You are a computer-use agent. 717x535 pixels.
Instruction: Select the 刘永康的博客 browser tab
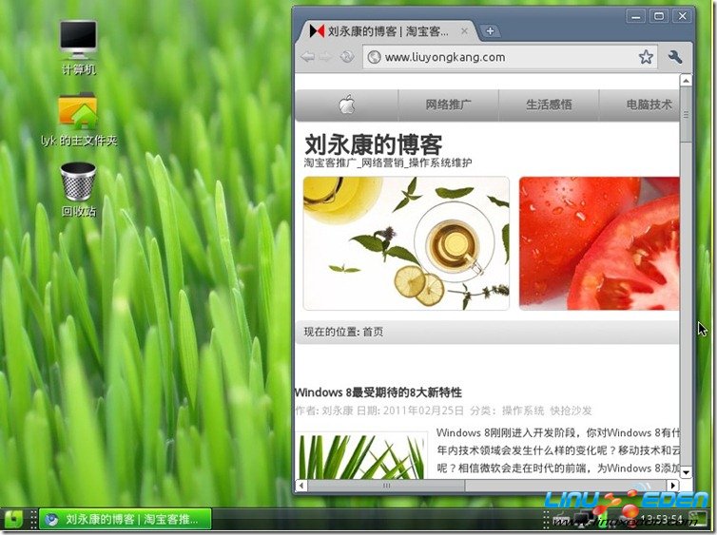pyautogui.click(x=386, y=31)
